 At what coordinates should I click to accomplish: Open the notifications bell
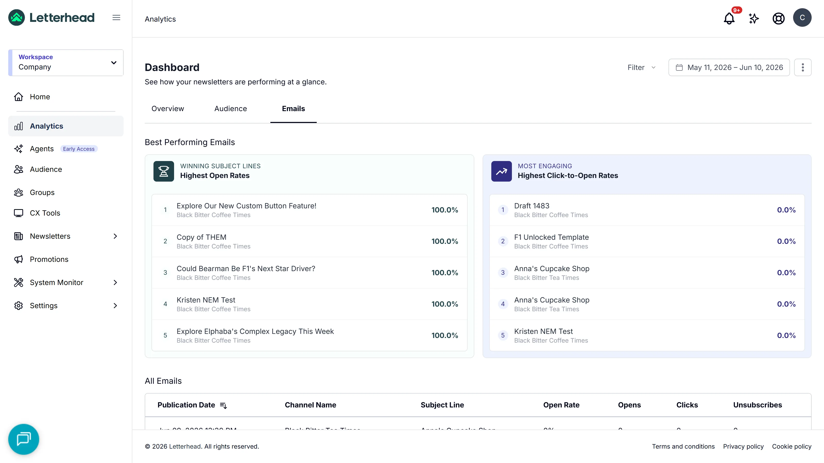729,18
